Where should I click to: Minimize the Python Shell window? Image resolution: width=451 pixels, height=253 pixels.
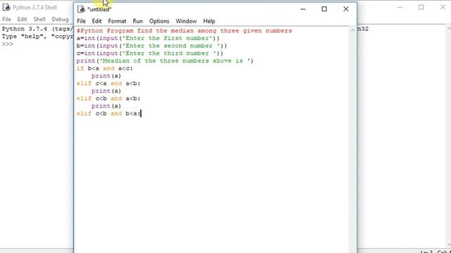[400, 7]
